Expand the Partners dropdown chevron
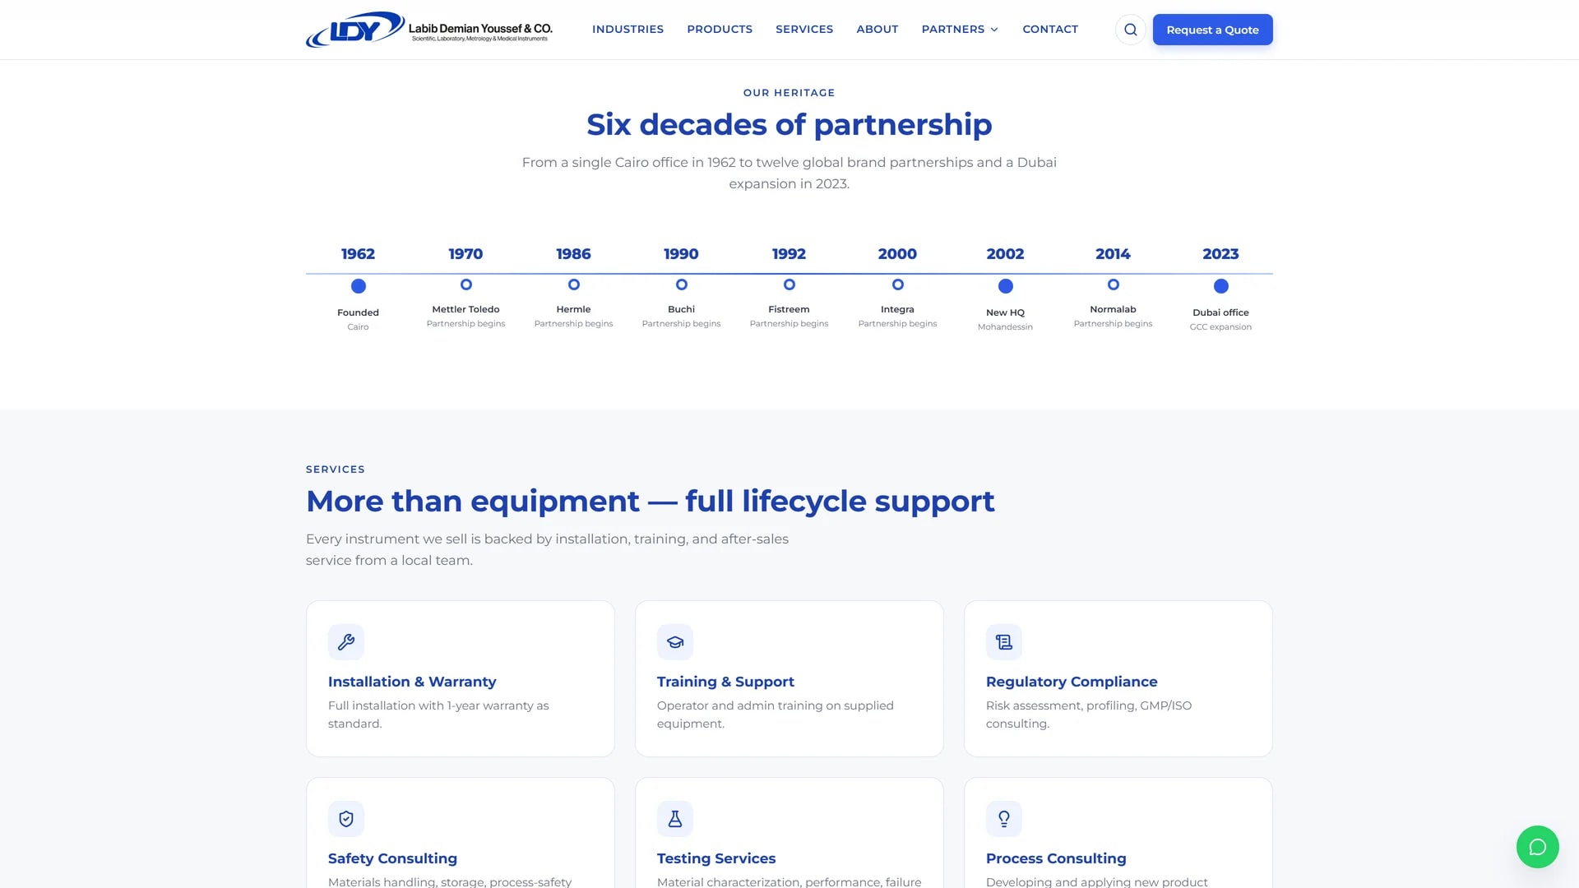Image resolution: width=1579 pixels, height=888 pixels. (994, 30)
